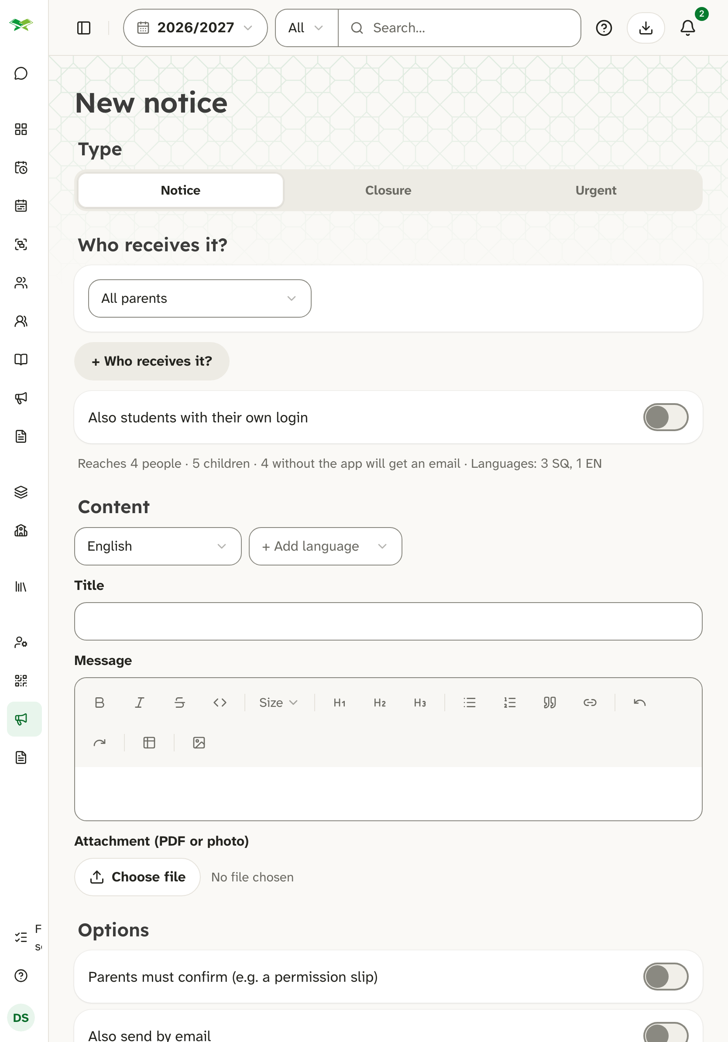
Task: Toggle 'Parents must confirm' option
Action: tap(665, 977)
